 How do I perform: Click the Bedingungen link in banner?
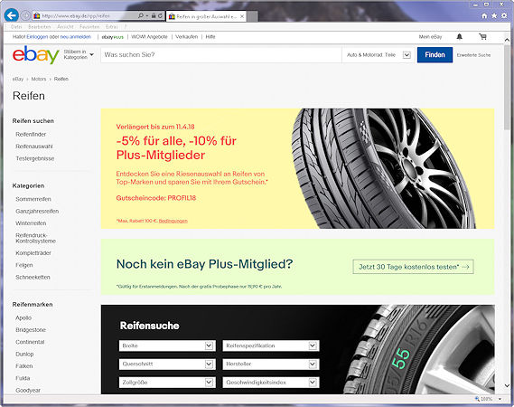(x=173, y=221)
